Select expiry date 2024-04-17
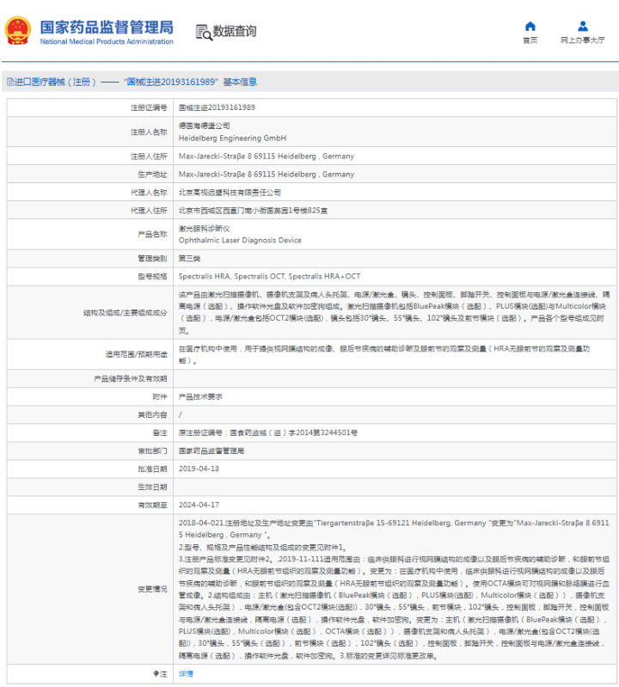This screenshot has height=687, width=619. click(x=199, y=506)
